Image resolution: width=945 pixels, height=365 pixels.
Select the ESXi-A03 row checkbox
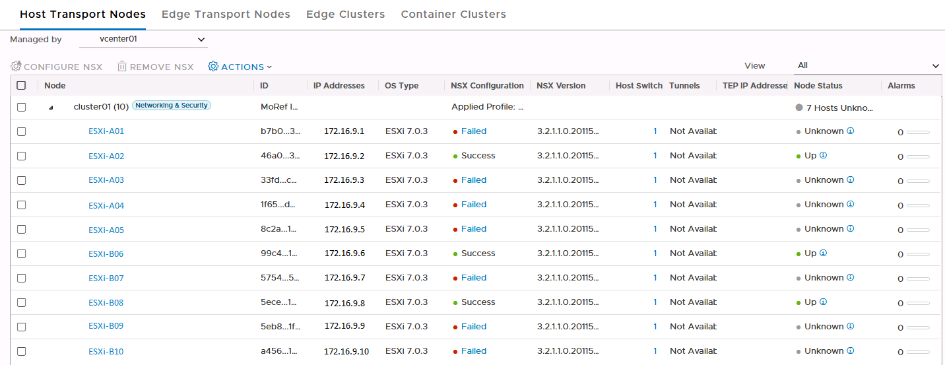pyautogui.click(x=22, y=180)
